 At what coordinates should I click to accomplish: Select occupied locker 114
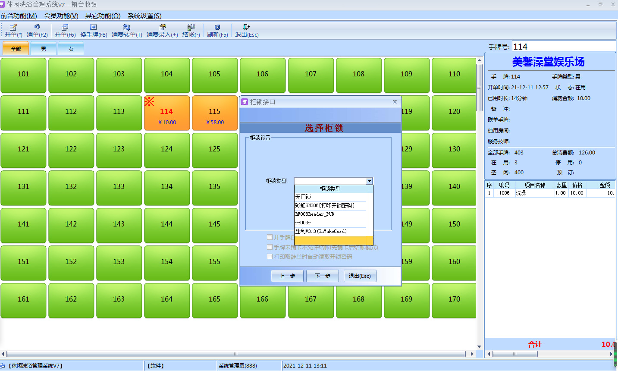click(167, 113)
